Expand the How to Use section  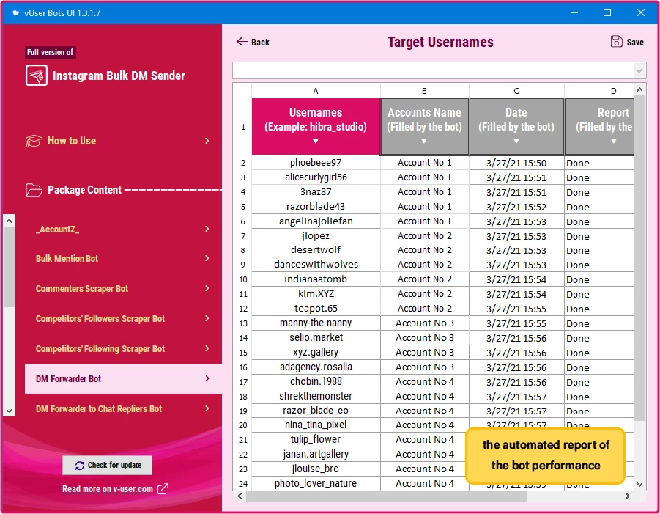(207, 141)
